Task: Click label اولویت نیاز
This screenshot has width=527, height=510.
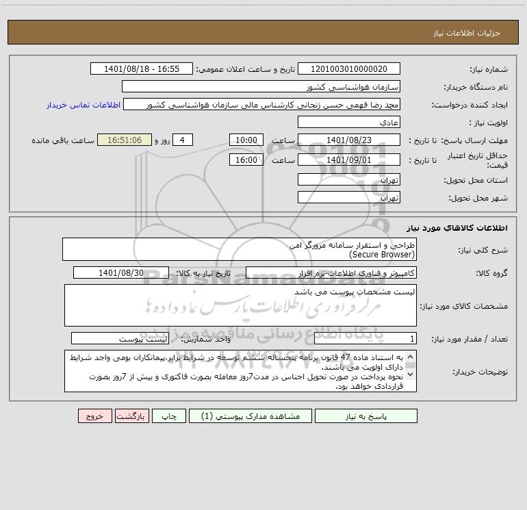Action: coord(489,123)
